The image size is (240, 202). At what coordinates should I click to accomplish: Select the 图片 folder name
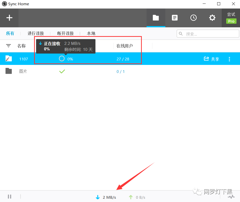[23, 71]
